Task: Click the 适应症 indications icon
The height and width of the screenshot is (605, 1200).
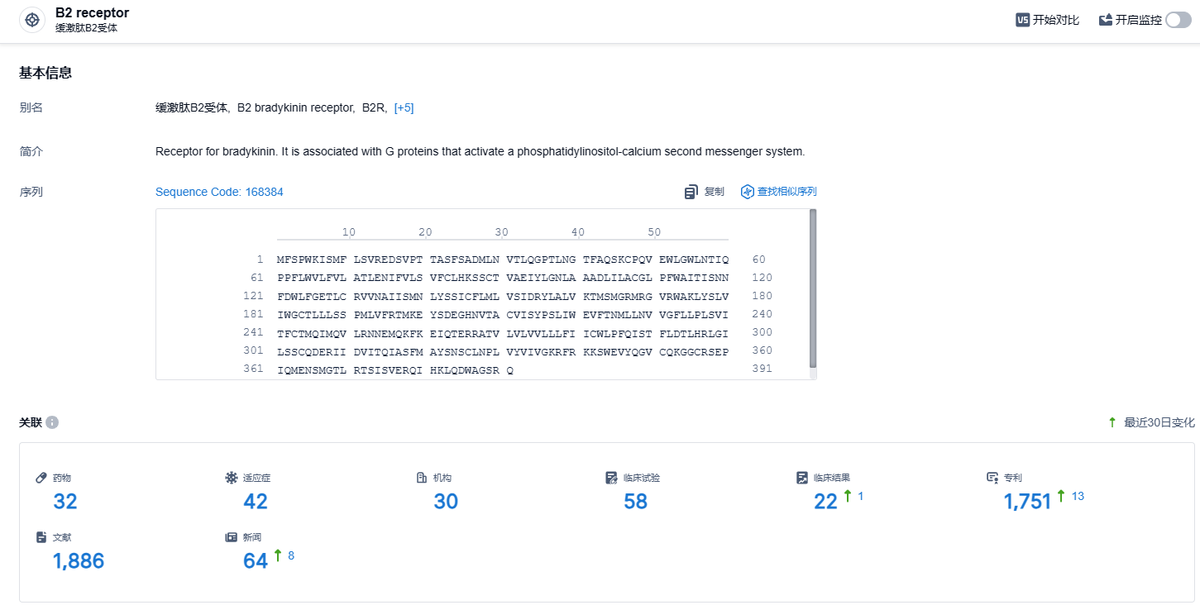Action: pos(231,478)
